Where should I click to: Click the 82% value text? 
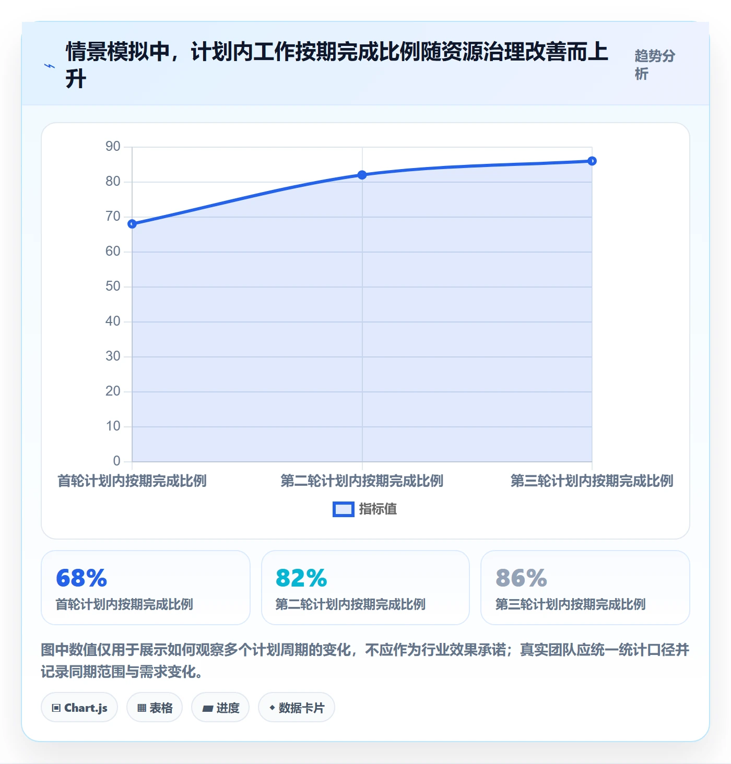(x=301, y=578)
